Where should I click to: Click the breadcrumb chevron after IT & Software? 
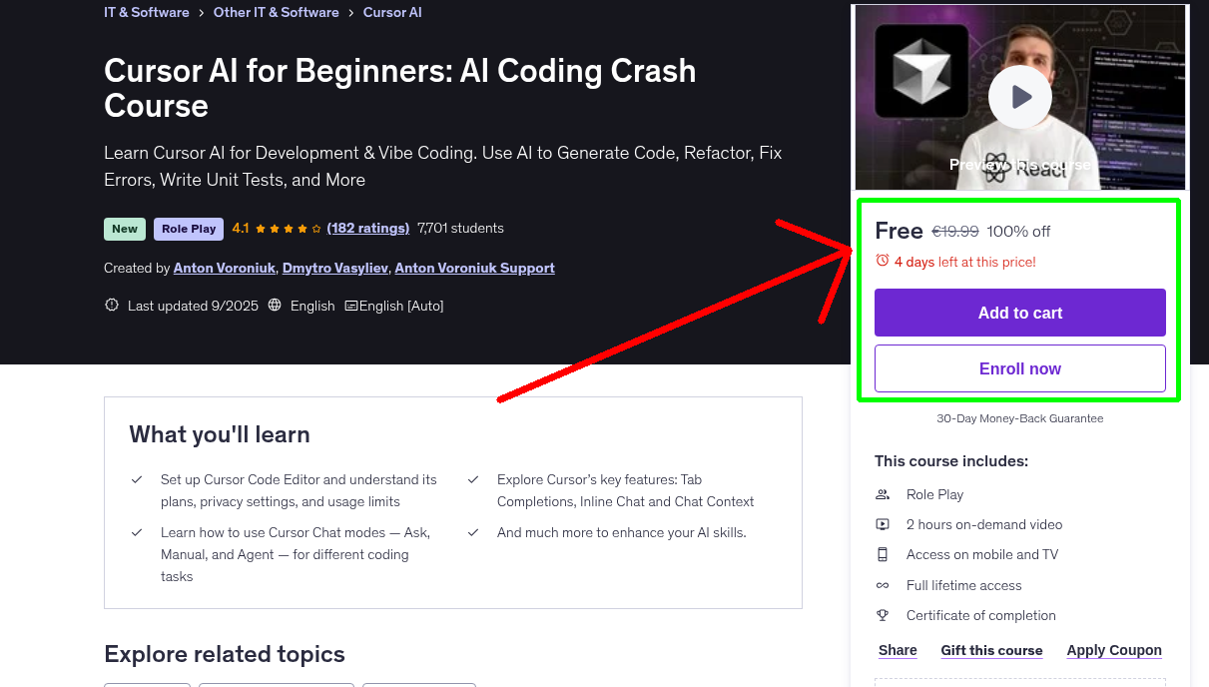tap(201, 13)
